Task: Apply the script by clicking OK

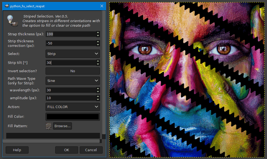Action: tap(67, 150)
